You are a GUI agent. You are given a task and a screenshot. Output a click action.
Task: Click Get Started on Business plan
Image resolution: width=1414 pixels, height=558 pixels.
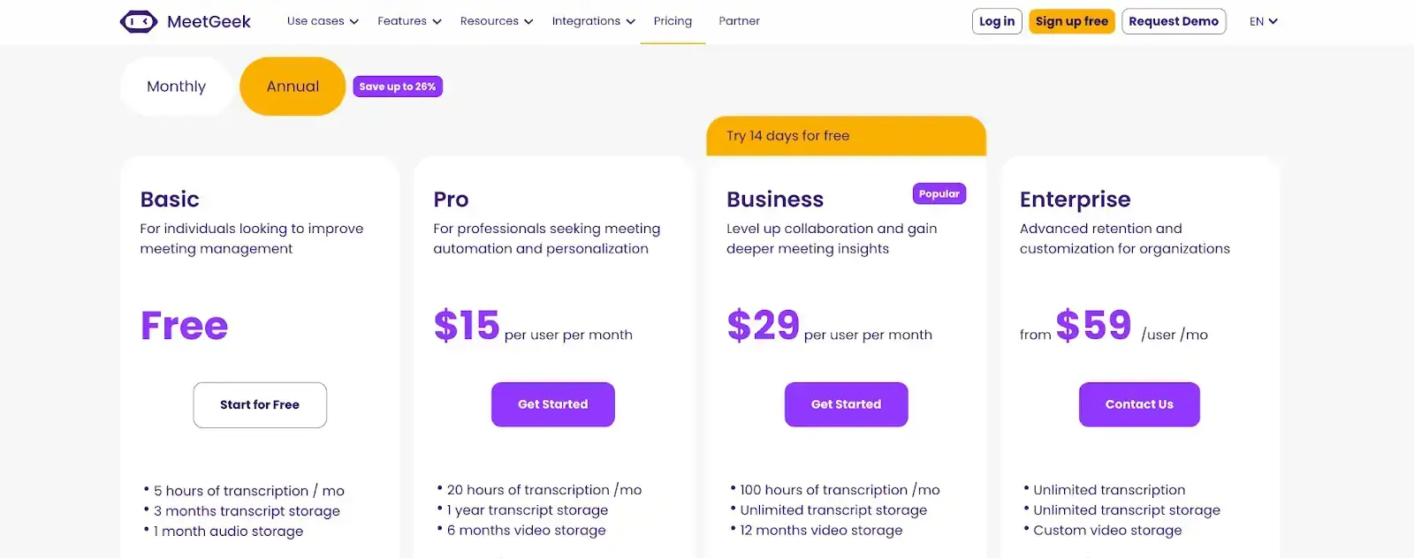(846, 404)
